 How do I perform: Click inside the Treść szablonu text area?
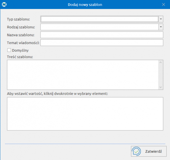click(82, 75)
